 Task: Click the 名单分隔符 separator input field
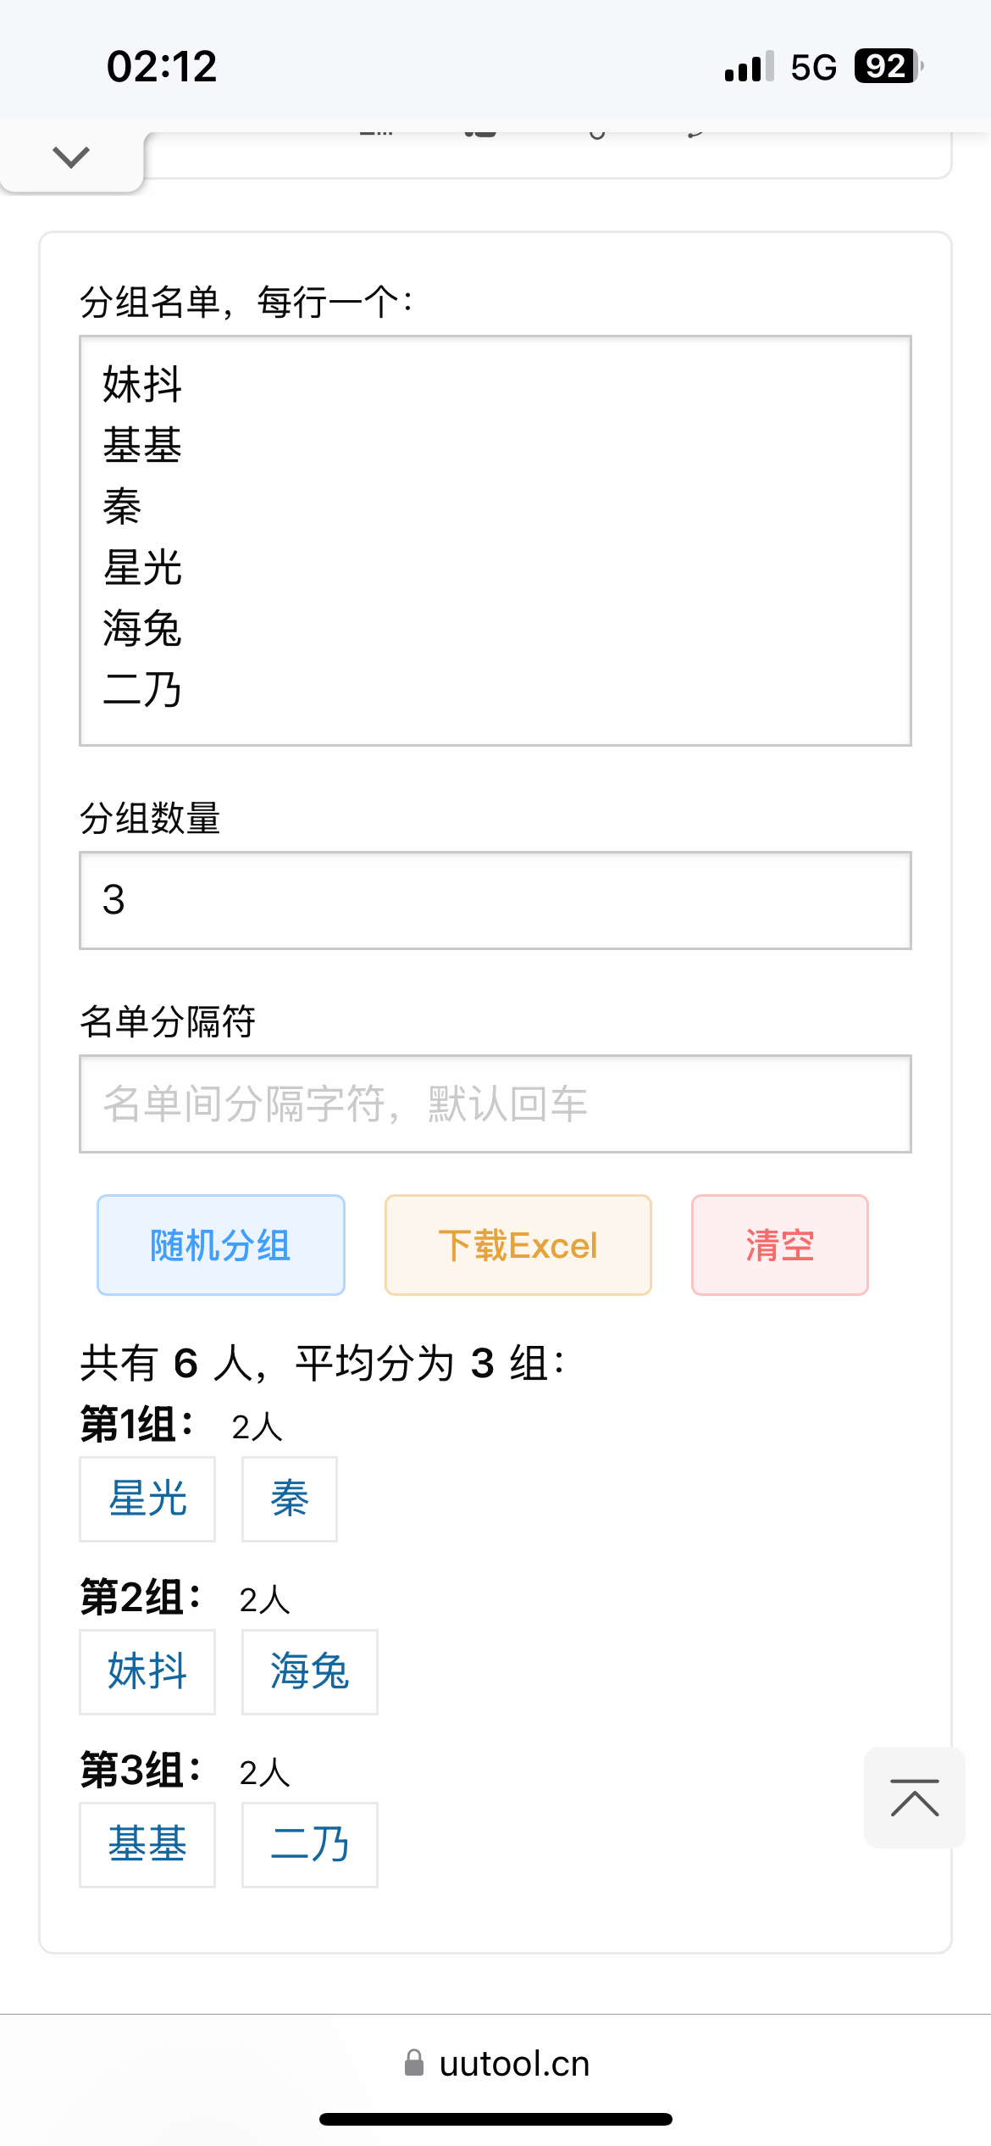tap(495, 1104)
